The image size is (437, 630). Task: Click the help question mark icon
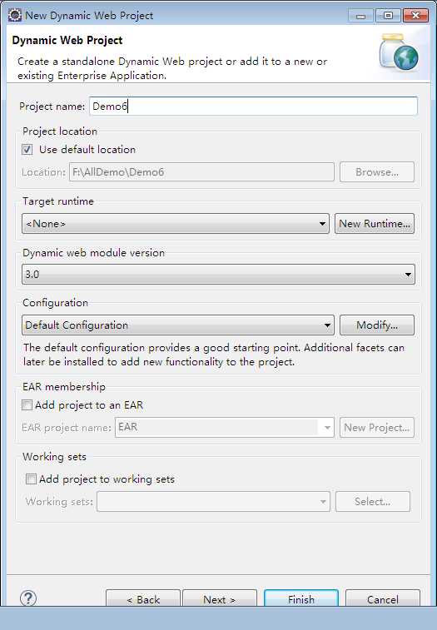pos(28,598)
